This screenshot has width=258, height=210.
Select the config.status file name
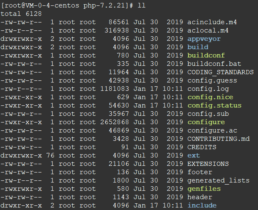pos(214,105)
